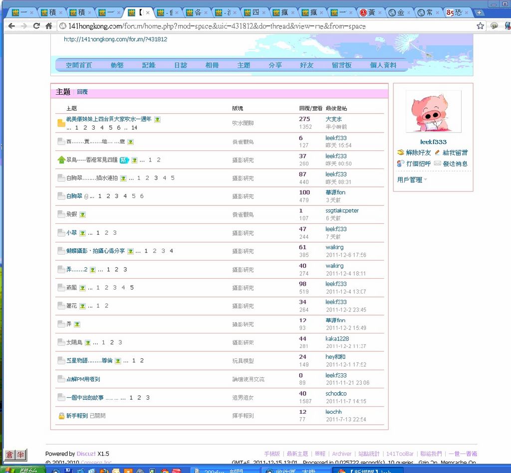511x473 pixels.
Task: Click the lock icon beside 新手報到
Action: [61, 416]
